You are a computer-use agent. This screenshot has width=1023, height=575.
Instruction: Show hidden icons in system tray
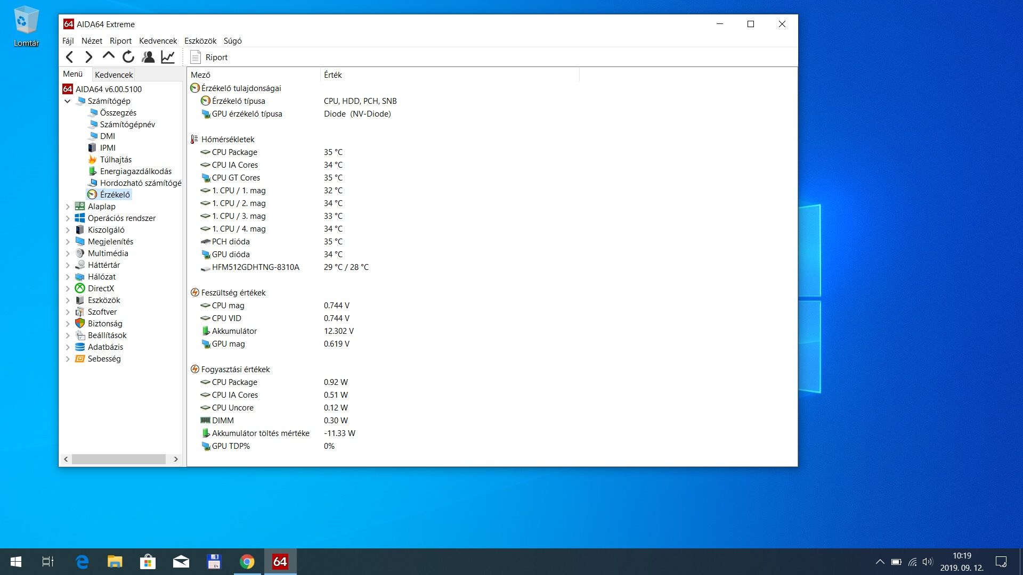[x=880, y=562]
